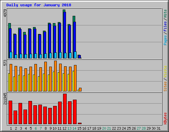Click green weekend day 7 label
169x132 pixels.
41,128
